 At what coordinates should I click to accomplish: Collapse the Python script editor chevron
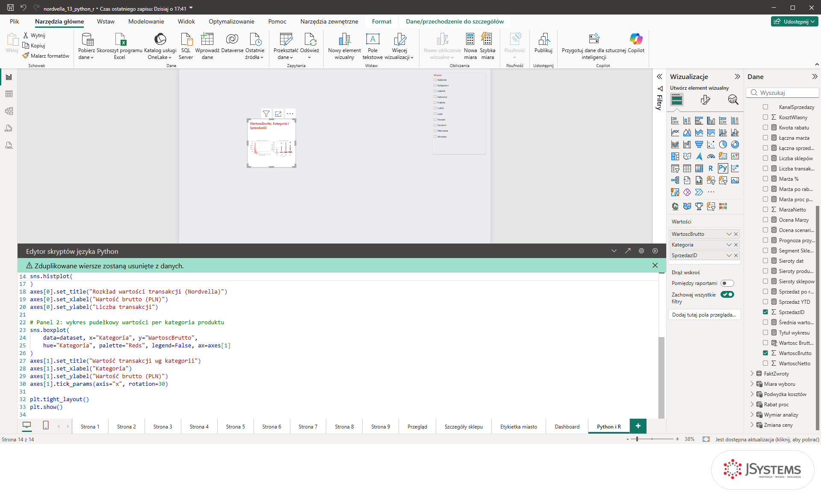click(x=614, y=251)
